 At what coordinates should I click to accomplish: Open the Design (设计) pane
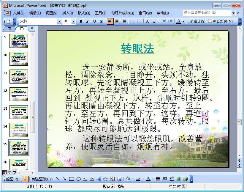click(197, 21)
